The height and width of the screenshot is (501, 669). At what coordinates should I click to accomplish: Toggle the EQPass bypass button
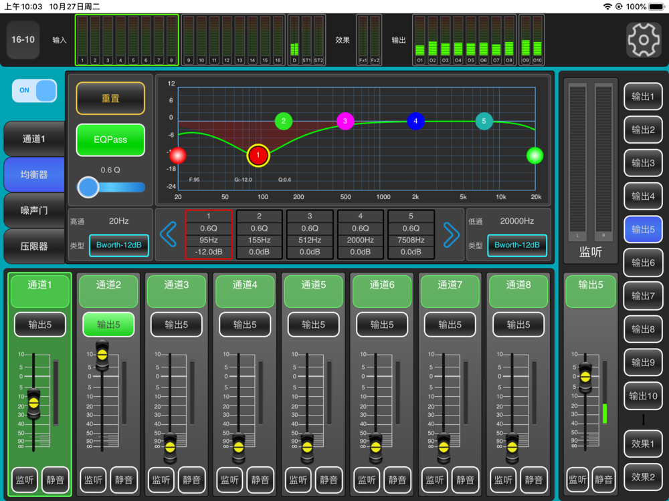point(110,140)
